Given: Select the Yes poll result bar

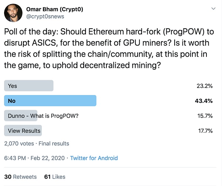Looking at the screenshot, I should [28, 86].
